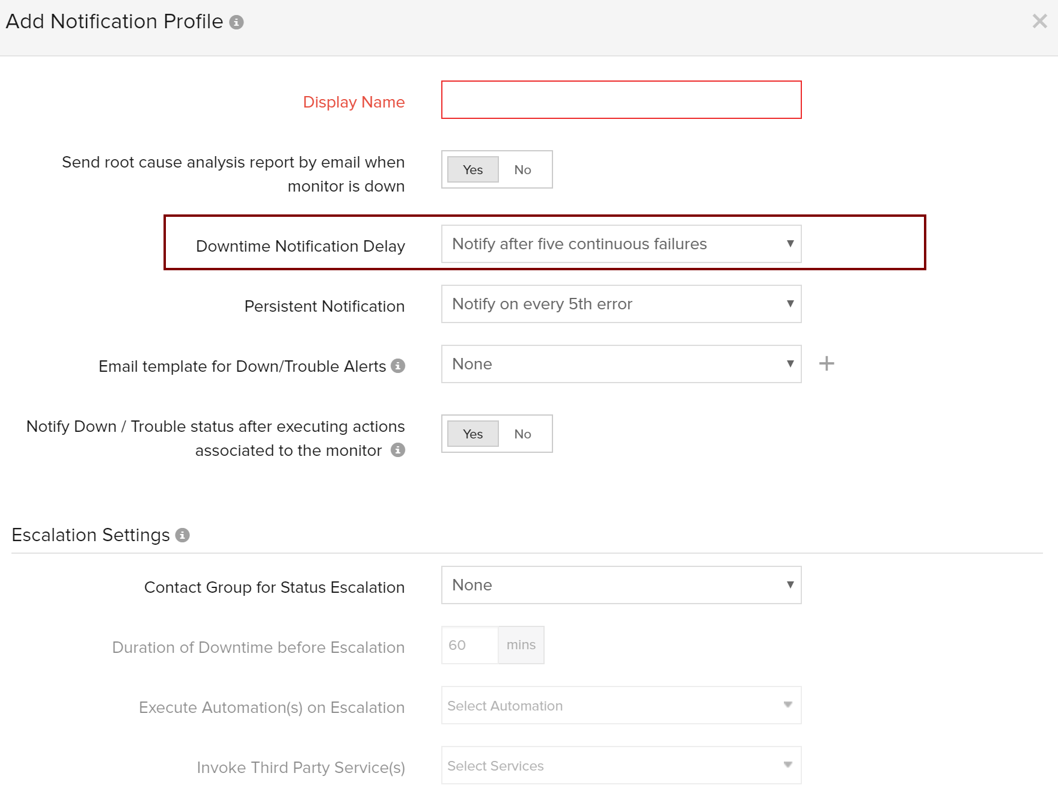
Task: Click info icon beside Notify Down/Trouble status label
Action: (398, 450)
